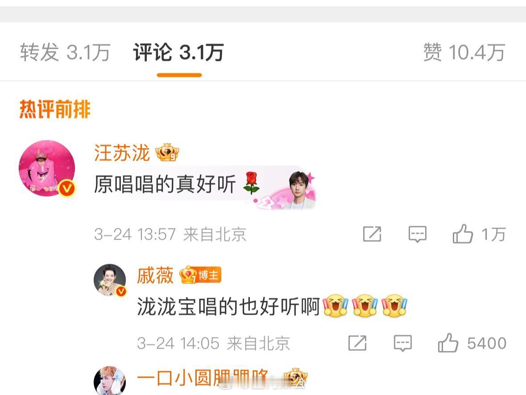The image size is (526, 395).
Task: Open the reply icon on 戚薇's comment
Action: click(402, 343)
